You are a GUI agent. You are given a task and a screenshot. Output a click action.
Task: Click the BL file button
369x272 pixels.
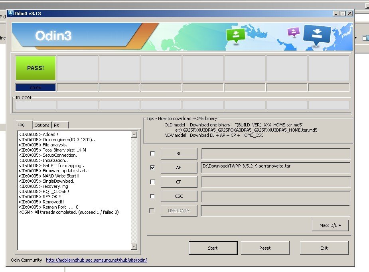pos(179,154)
